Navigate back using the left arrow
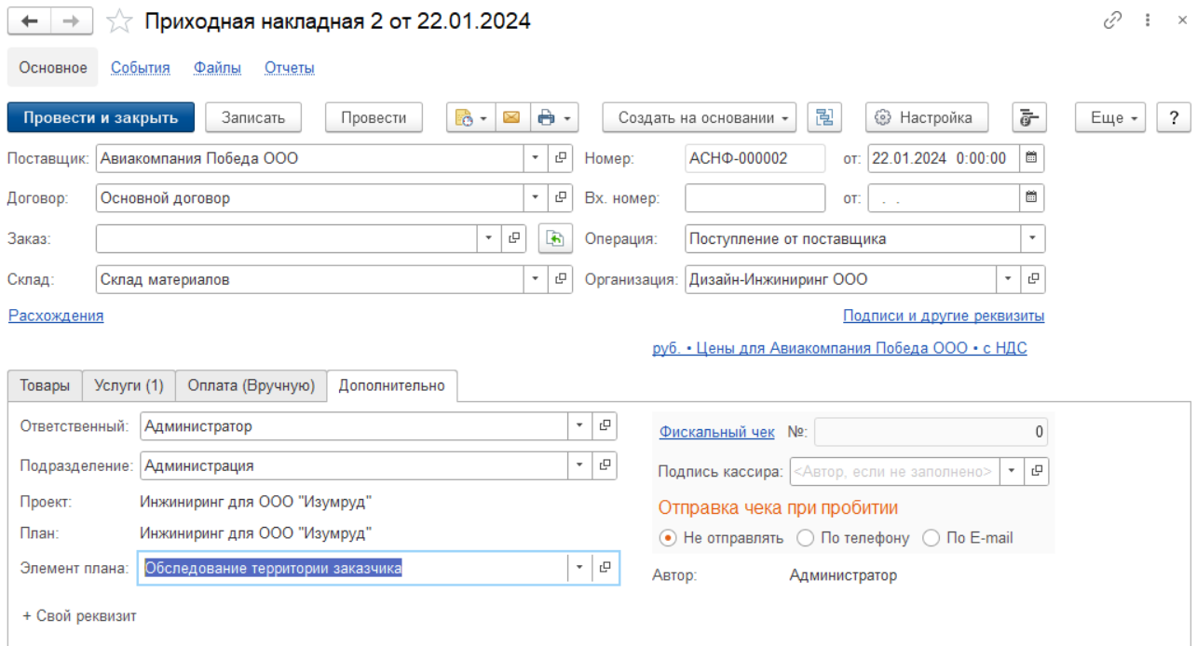The image size is (1197, 646). coord(30,20)
